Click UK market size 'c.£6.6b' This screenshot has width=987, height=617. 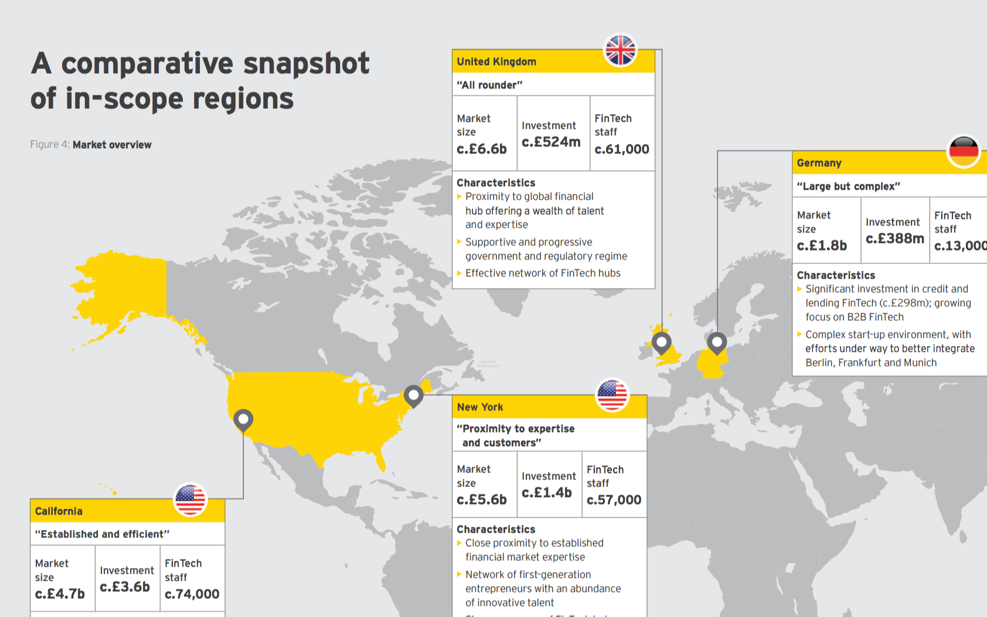482,149
